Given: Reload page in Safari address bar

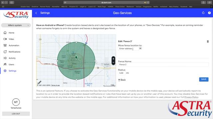Looking at the screenshot, I should 148,2.
